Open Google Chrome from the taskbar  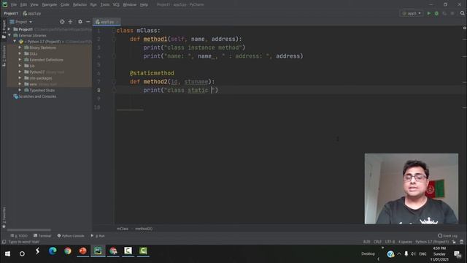click(x=68, y=251)
